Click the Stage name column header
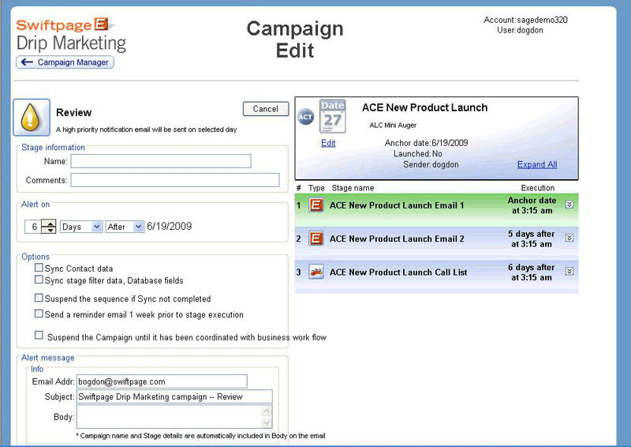 [353, 188]
